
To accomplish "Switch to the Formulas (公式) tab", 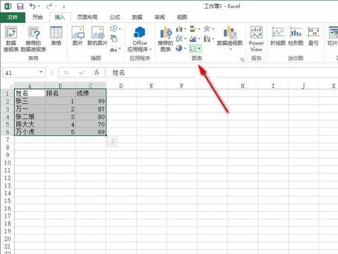I will [115, 17].
